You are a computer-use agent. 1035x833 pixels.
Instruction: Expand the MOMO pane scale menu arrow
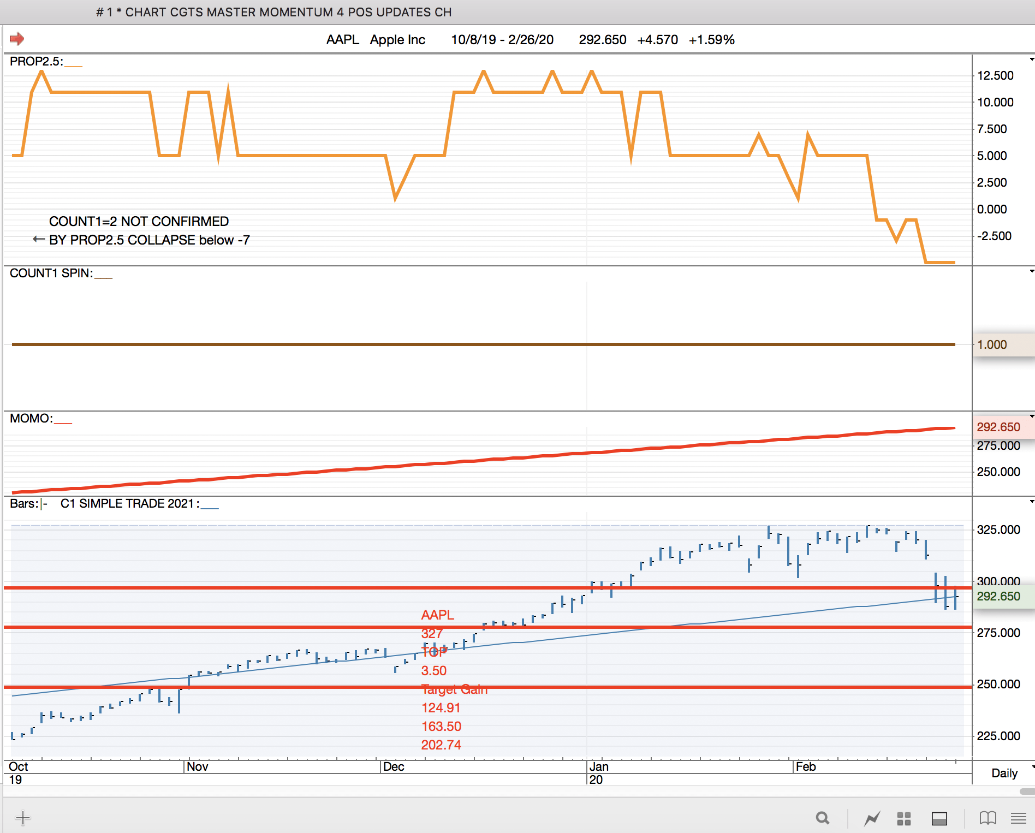(1031, 416)
